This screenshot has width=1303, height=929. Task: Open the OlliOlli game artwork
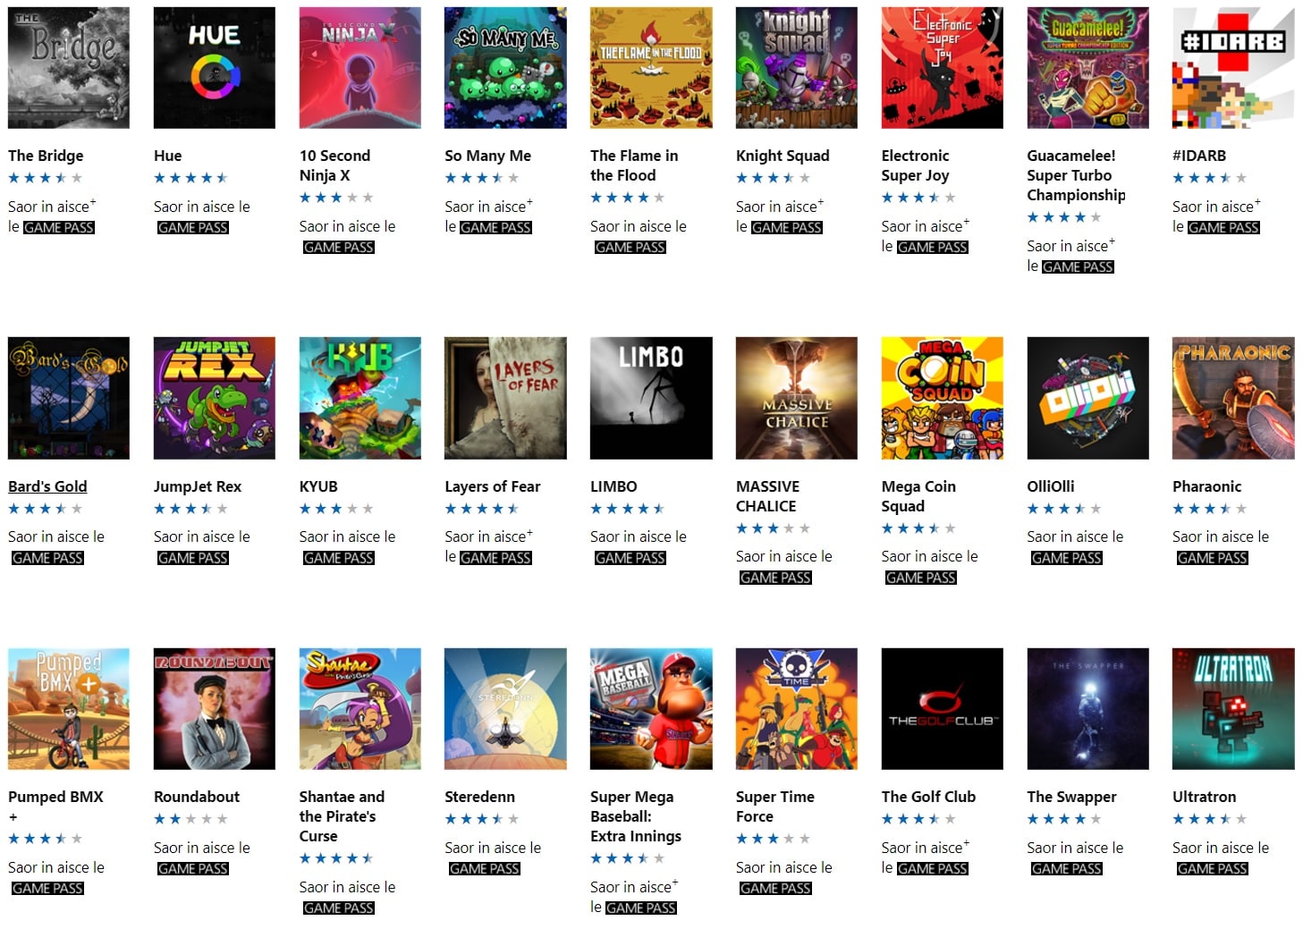(1087, 398)
